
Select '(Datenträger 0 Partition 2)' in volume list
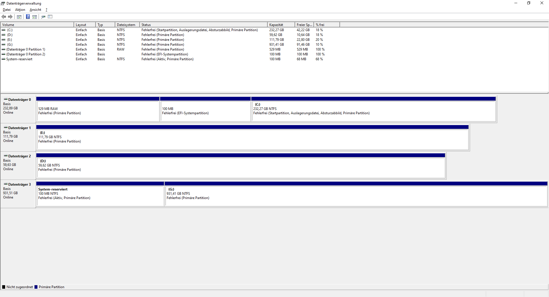pos(26,54)
